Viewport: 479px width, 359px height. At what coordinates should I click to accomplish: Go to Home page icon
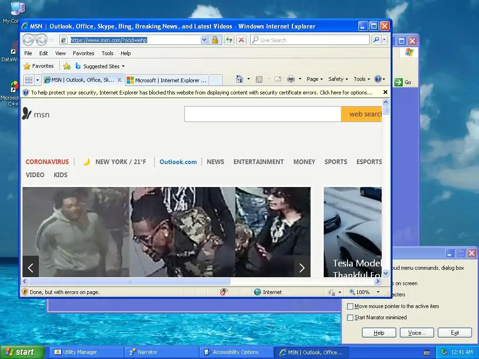point(239,79)
